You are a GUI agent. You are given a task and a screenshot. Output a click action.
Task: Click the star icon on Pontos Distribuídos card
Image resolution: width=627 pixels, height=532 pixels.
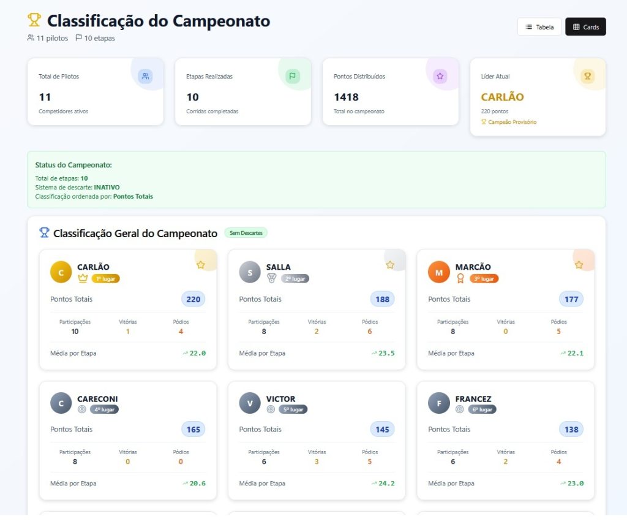(440, 76)
